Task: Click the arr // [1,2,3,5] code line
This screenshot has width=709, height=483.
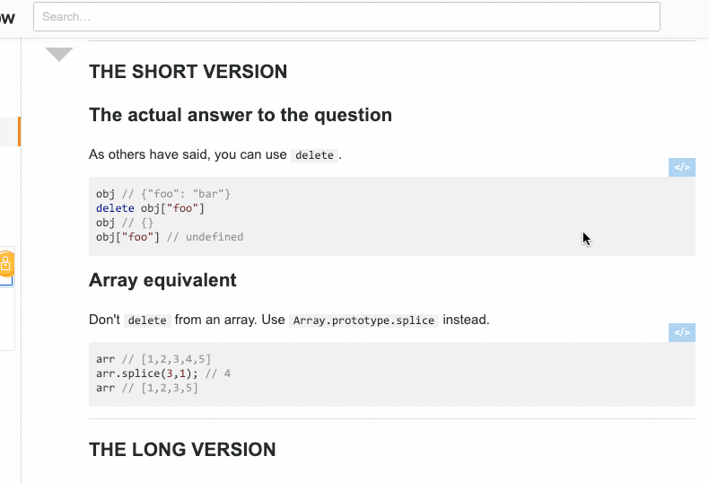Action: 147,388
